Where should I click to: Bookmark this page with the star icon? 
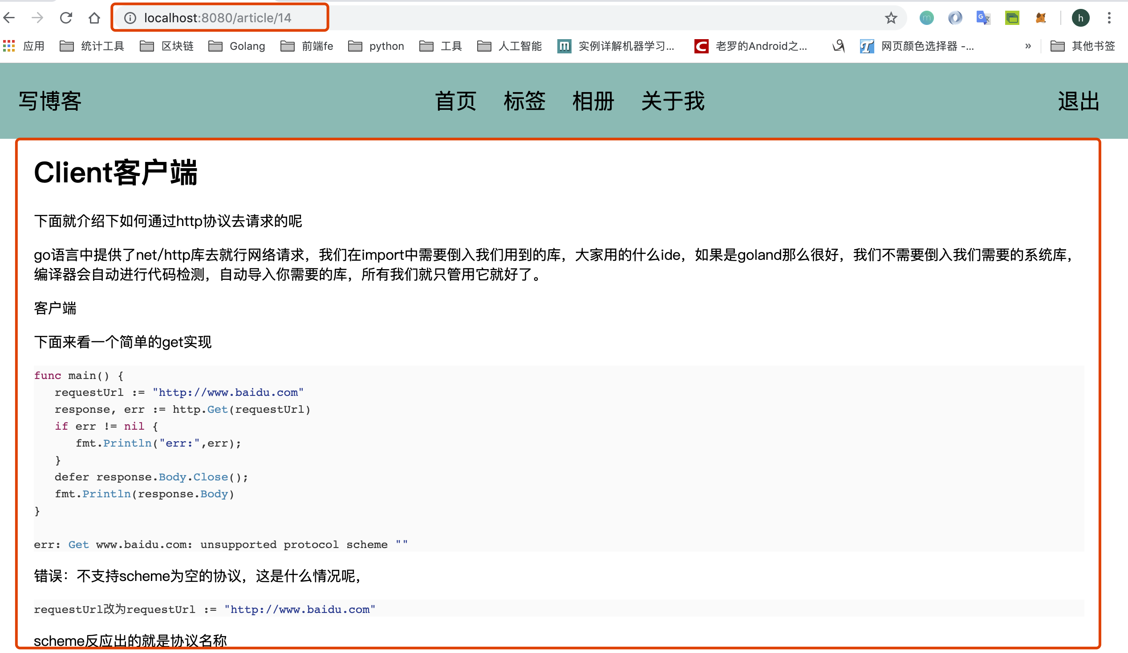(891, 18)
